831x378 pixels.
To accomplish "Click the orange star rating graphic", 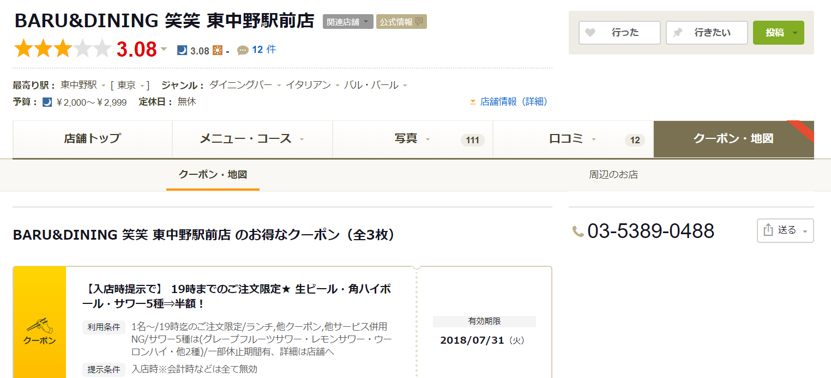I will 63,49.
